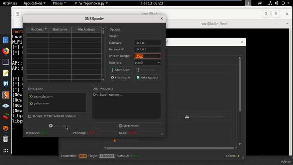Open the eye-icon app in the dock
The width and height of the screenshot is (293, 165).
5,106
